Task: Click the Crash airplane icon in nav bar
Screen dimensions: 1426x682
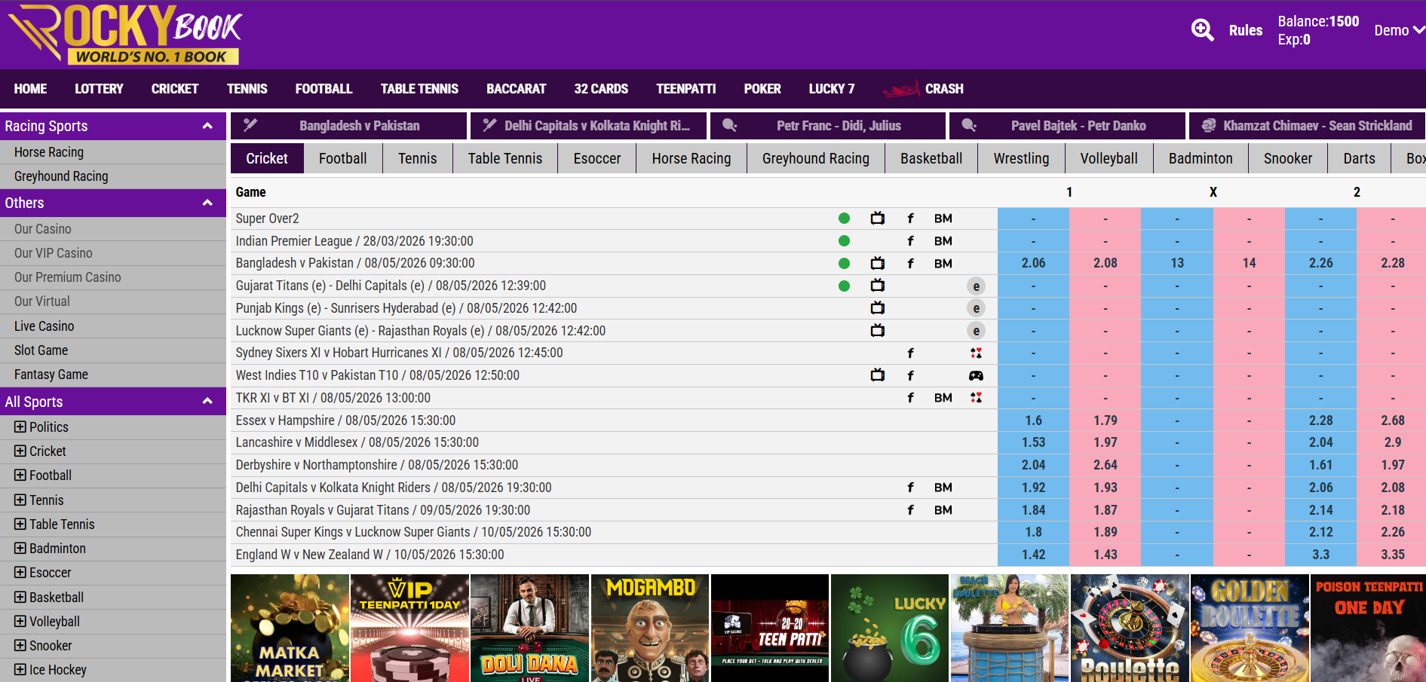Action: point(901,89)
